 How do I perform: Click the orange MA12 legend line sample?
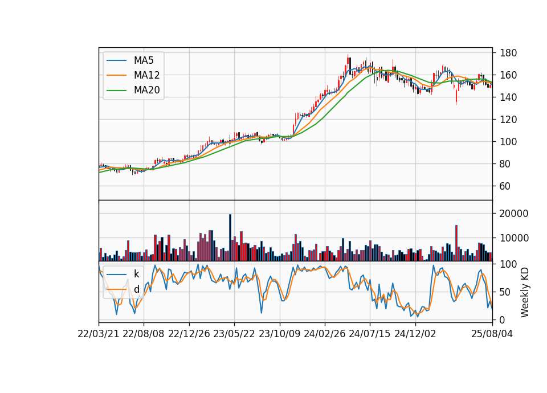tap(116, 75)
